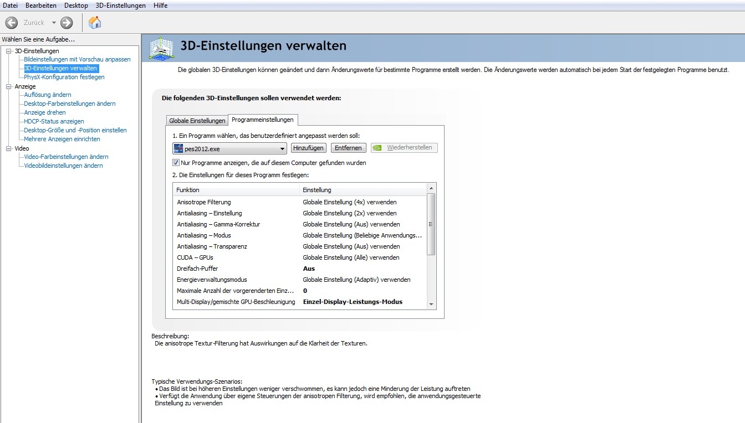Open the Hilfe menu

(x=160, y=6)
